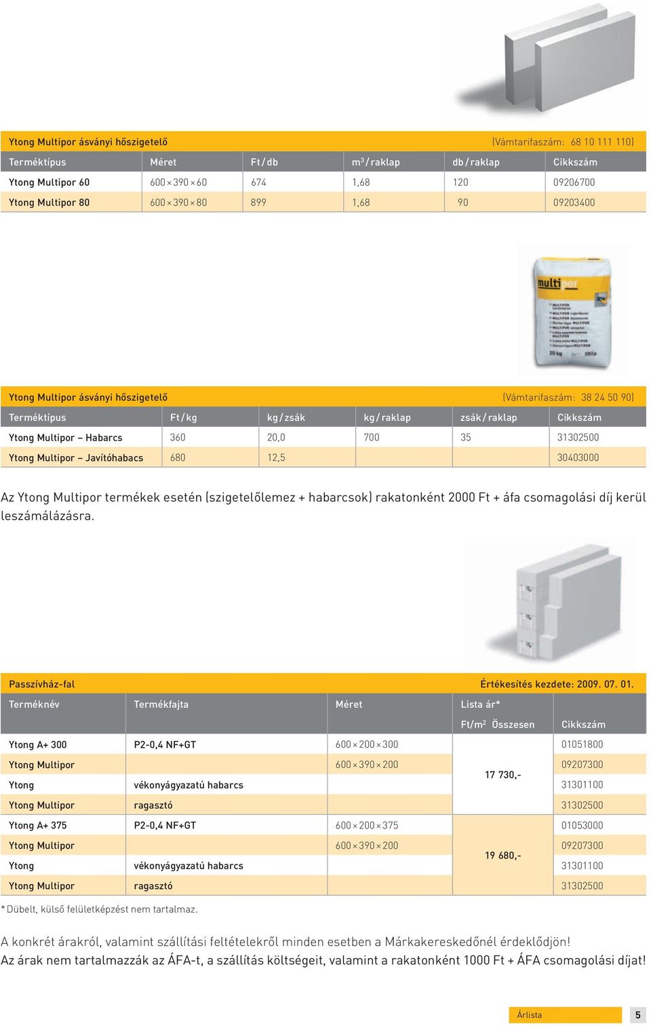Select the text "(Vámtarifaszám: 38 24 50 90)"
The height and width of the screenshot is (1026, 651).
[568, 397]
